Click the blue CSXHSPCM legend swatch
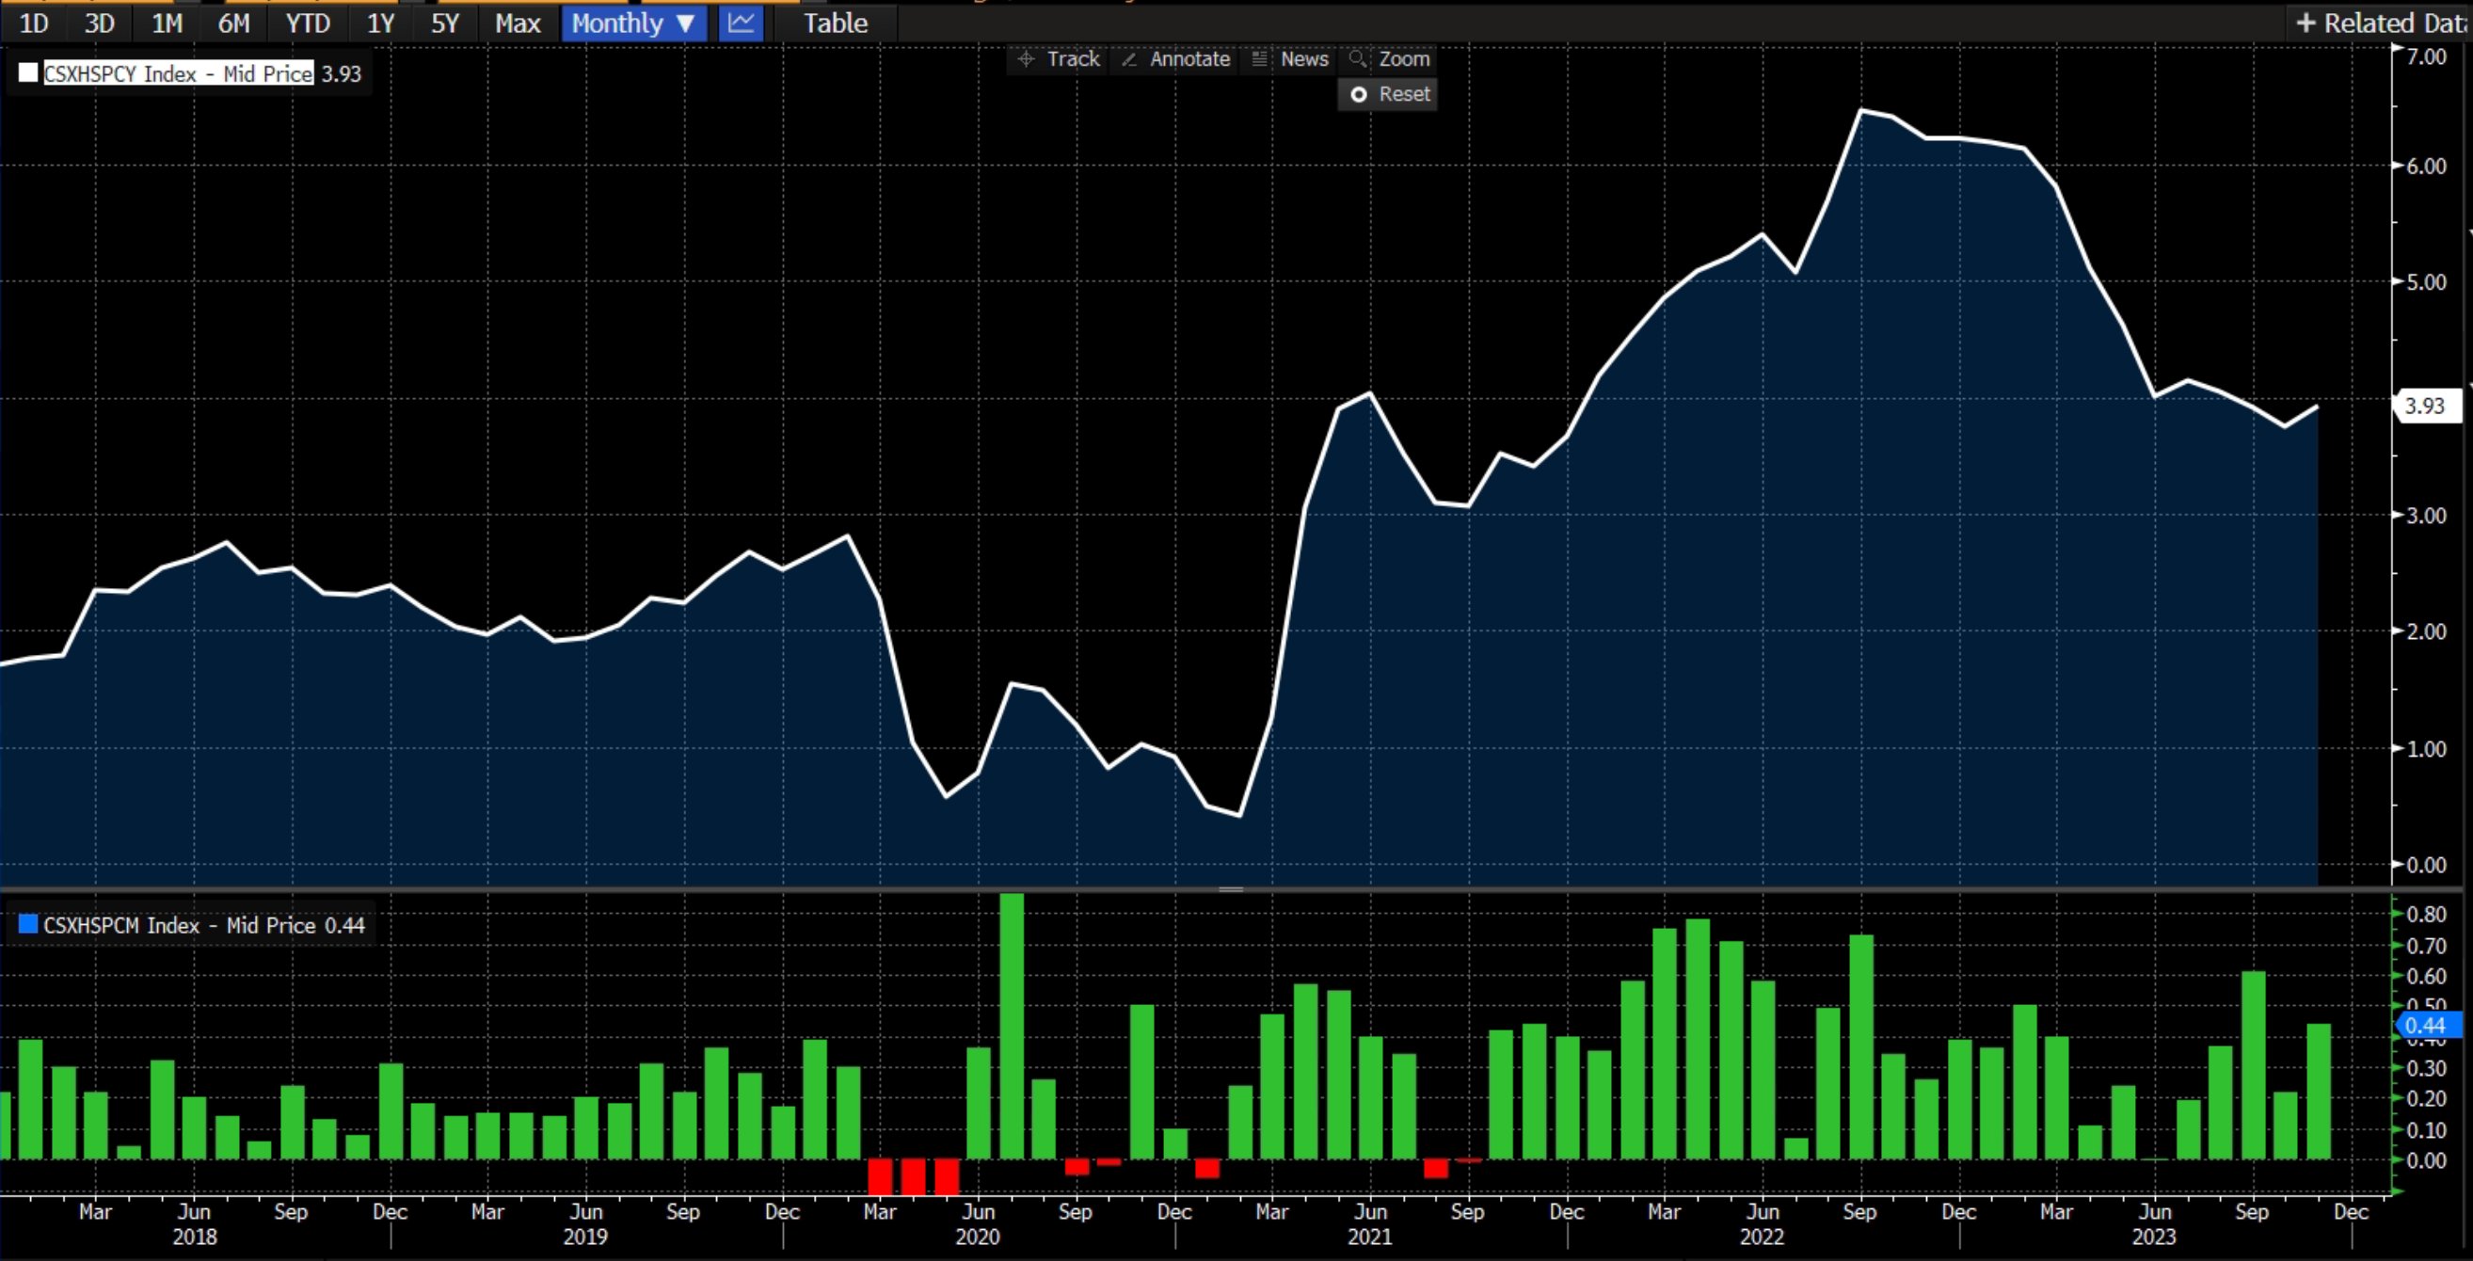The image size is (2473, 1261). click(x=28, y=924)
